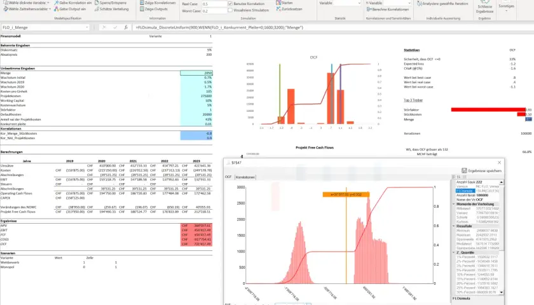Click in the Worst Case input field

[214, 11]
